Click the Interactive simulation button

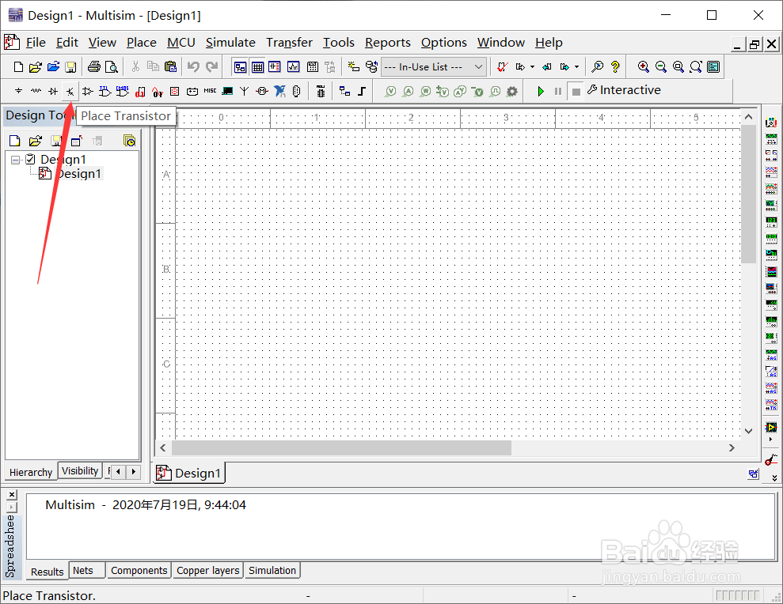point(624,90)
